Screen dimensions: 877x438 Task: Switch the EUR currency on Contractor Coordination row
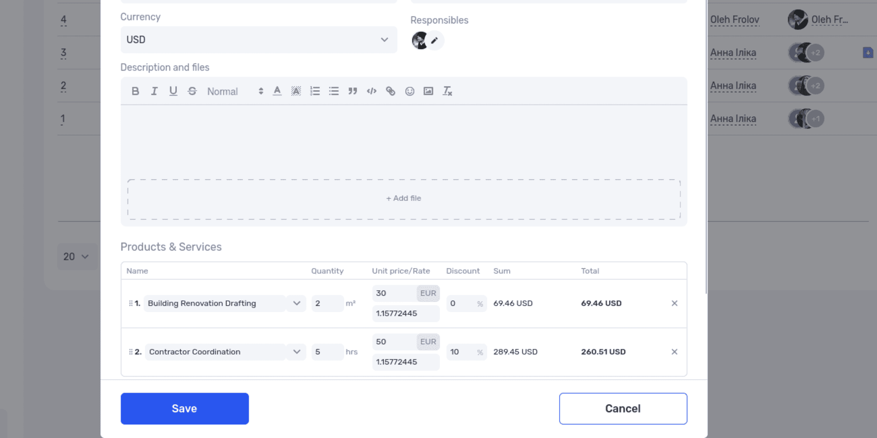pyautogui.click(x=428, y=342)
